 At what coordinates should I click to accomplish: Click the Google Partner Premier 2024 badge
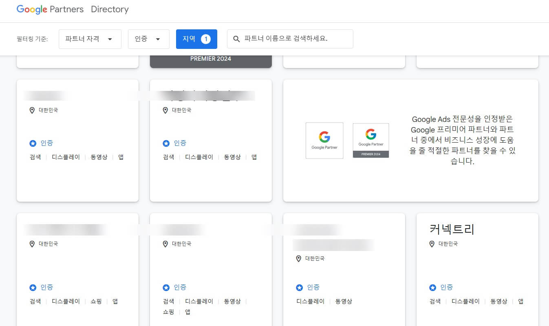(x=371, y=141)
